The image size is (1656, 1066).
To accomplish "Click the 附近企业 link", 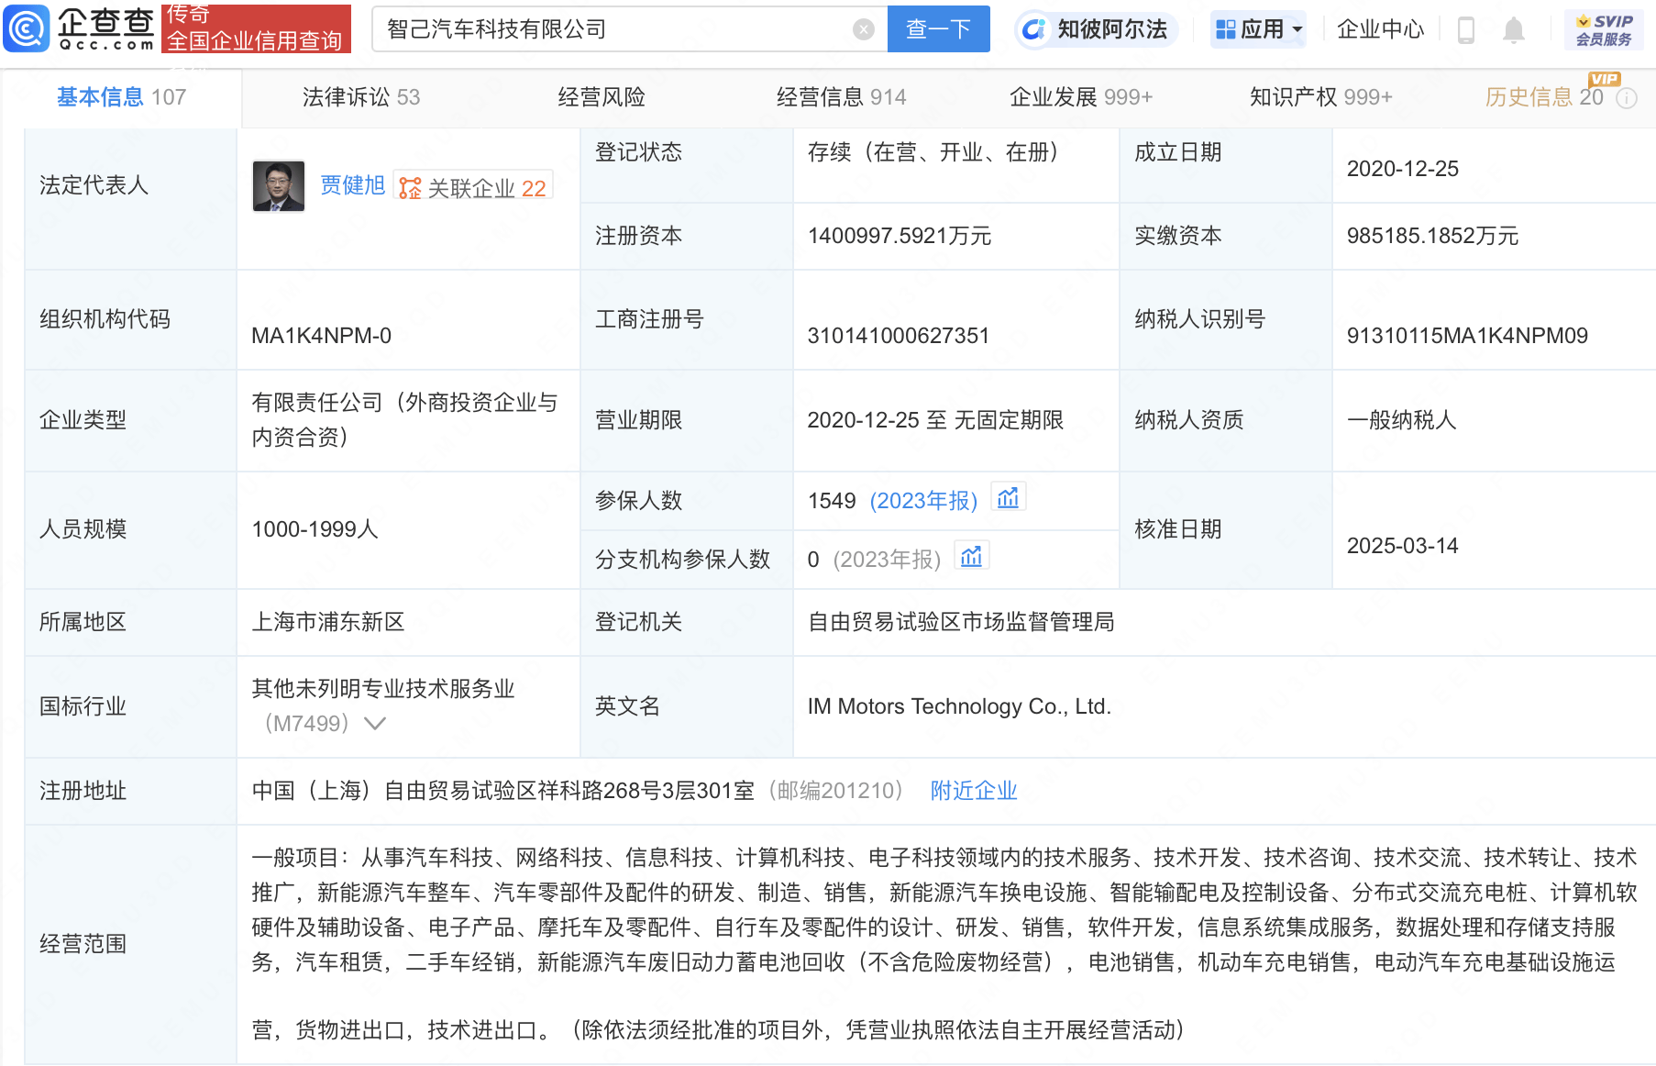I will click(974, 790).
